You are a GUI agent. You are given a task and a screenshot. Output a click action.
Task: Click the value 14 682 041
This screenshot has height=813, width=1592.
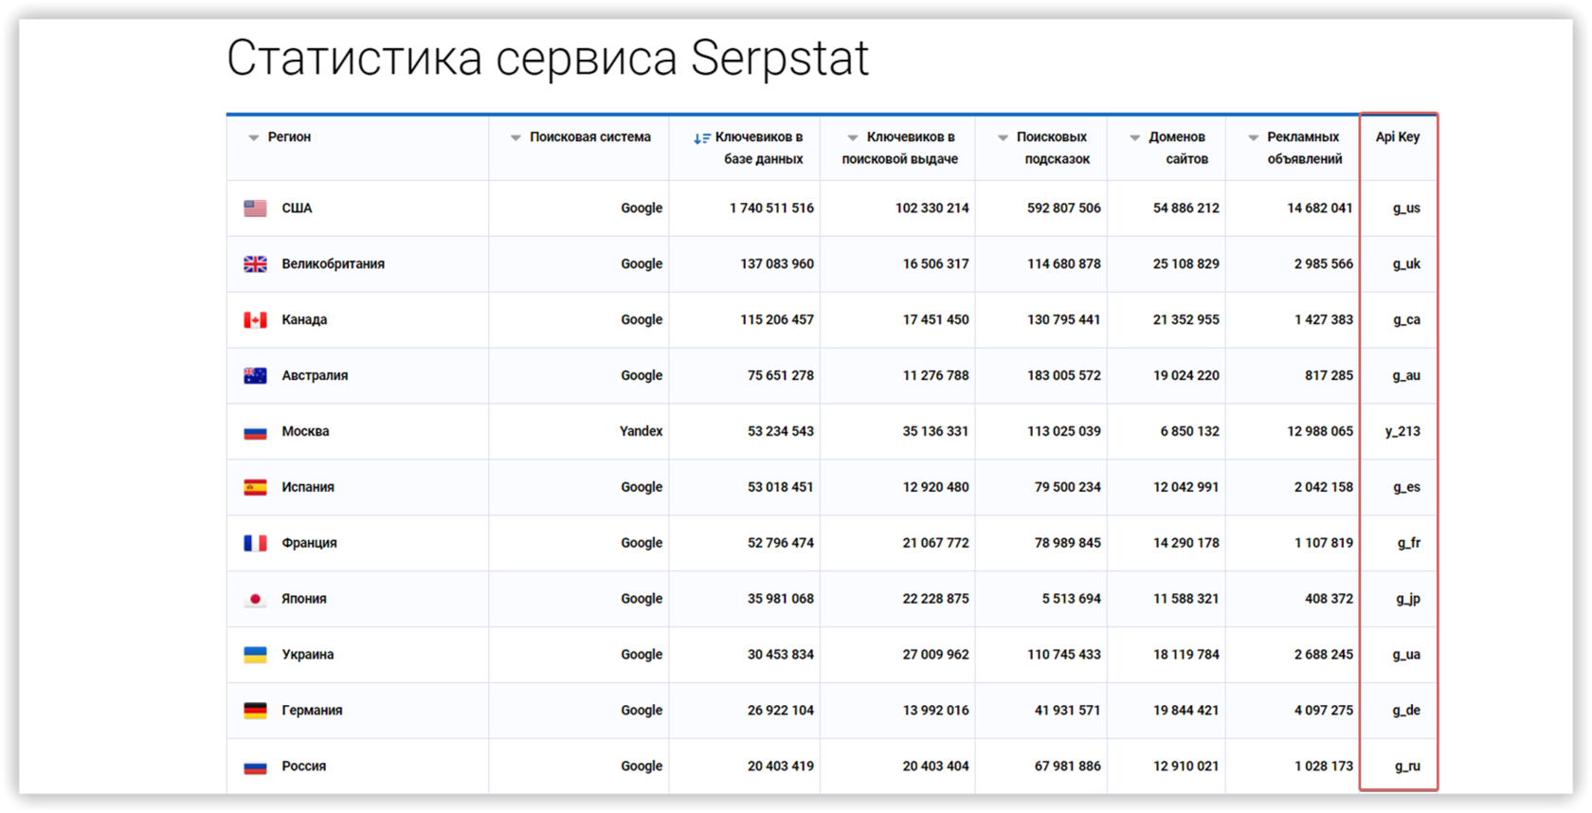tap(1320, 208)
